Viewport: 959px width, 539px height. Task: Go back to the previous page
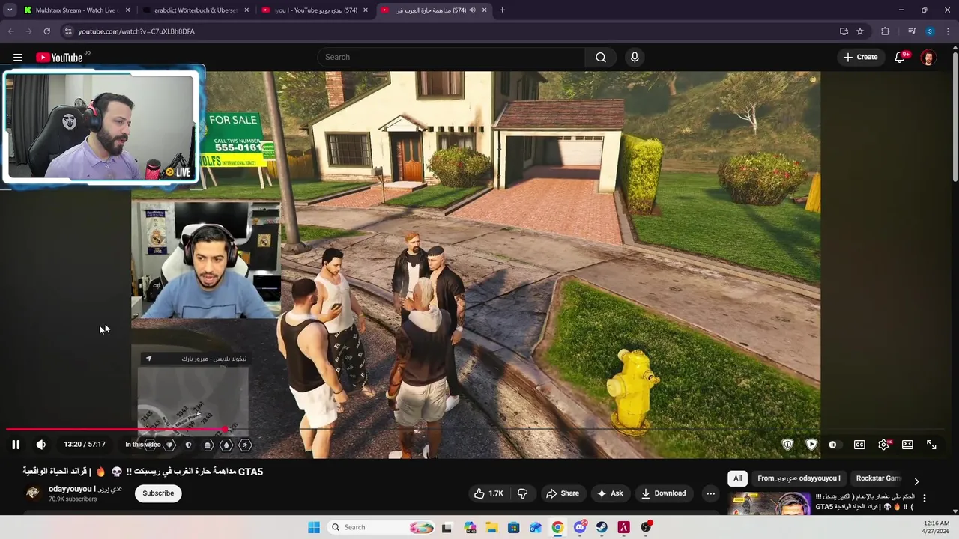tap(10, 31)
